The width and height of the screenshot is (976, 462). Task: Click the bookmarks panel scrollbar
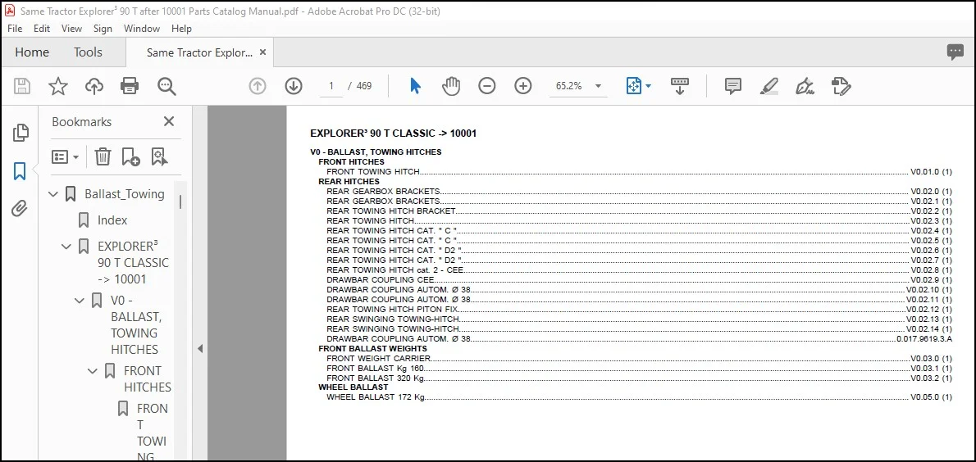point(180,202)
